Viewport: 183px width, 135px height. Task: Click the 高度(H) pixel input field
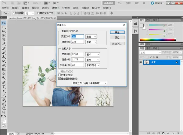click(77, 42)
